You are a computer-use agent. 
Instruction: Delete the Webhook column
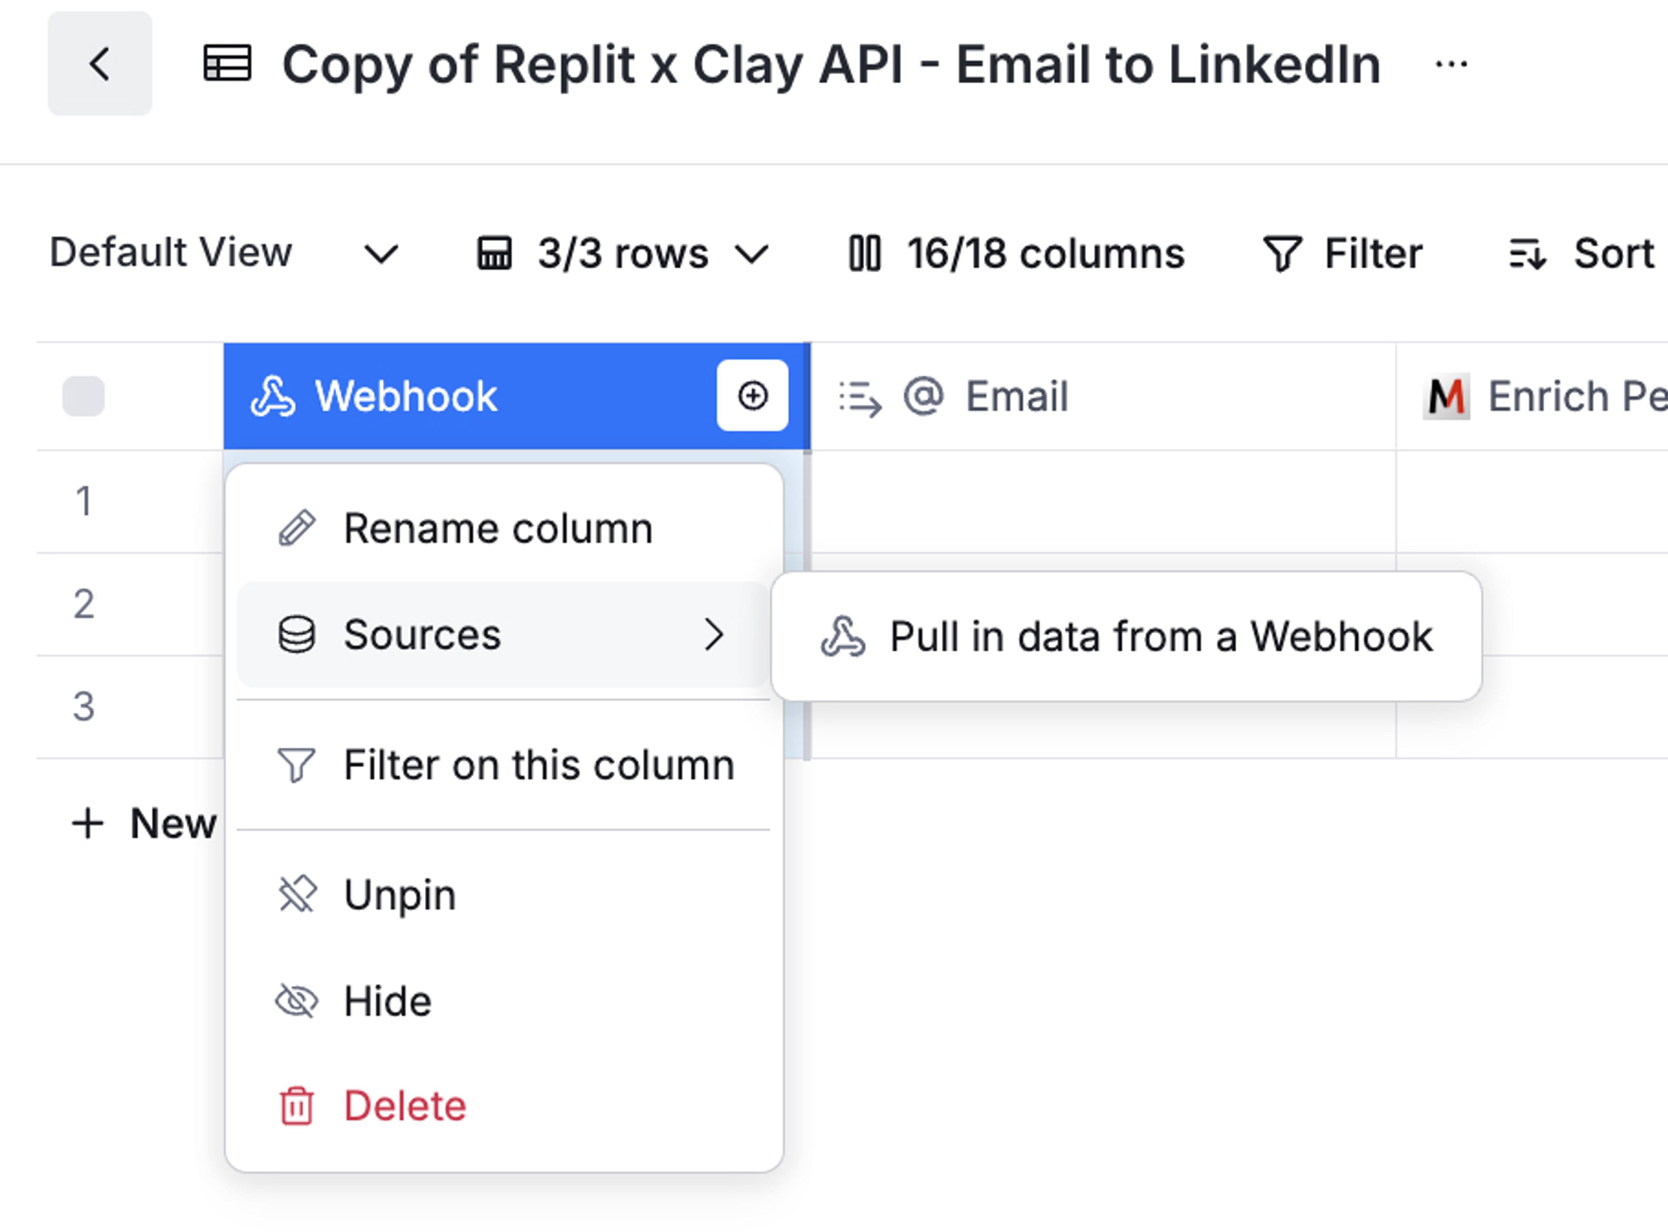coord(404,1106)
